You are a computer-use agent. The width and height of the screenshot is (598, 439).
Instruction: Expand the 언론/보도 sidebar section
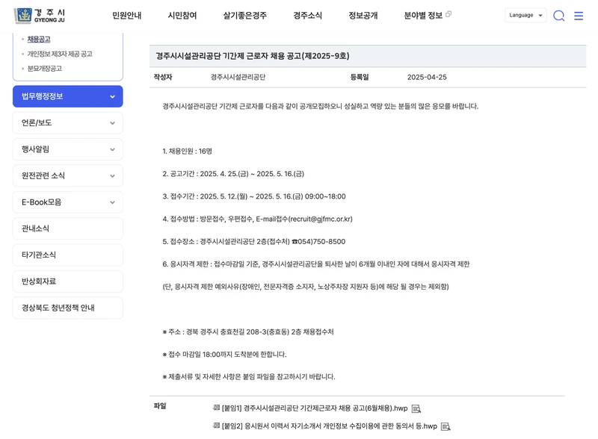coord(68,122)
